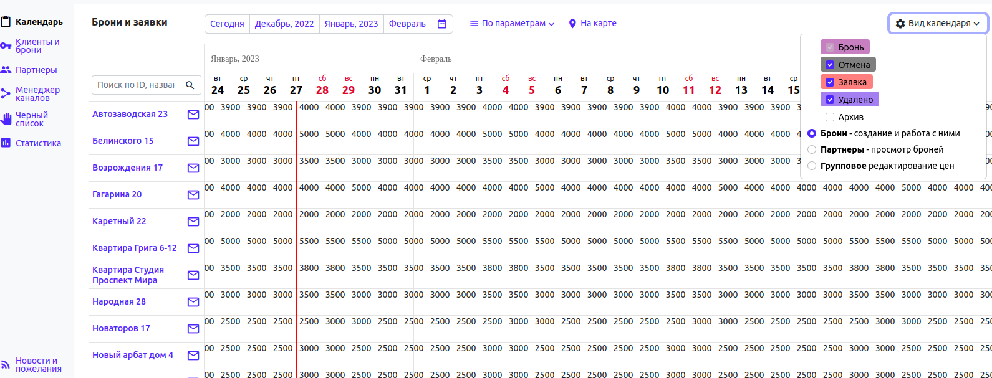Open the Автозаводская 23 property link
Screen dimensions: 992x378
(130, 114)
